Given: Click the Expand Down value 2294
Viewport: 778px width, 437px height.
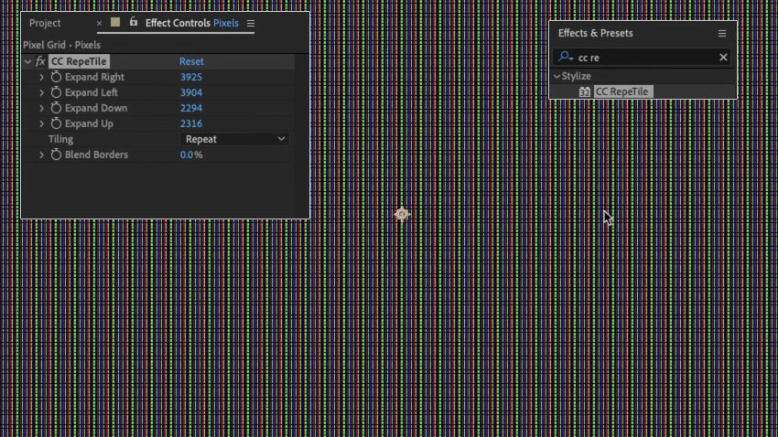Looking at the screenshot, I should point(191,108).
